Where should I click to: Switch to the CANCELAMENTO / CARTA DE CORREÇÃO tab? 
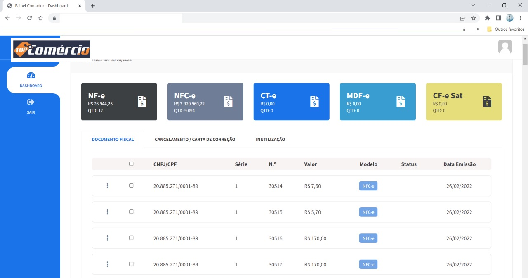[x=194, y=139]
